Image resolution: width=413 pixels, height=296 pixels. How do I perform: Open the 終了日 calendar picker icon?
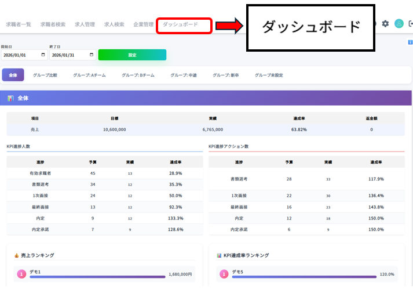point(92,55)
